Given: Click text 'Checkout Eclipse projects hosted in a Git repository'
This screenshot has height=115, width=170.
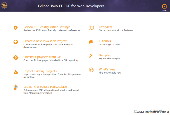Looking at the screenshot, I should click(51, 60).
